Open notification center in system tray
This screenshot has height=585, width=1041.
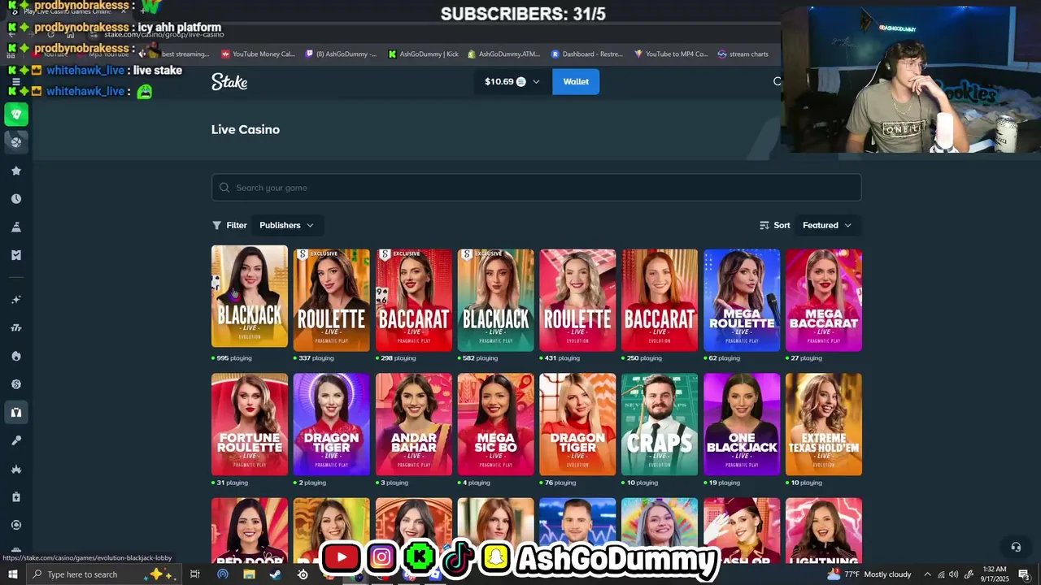(x=1024, y=574)
